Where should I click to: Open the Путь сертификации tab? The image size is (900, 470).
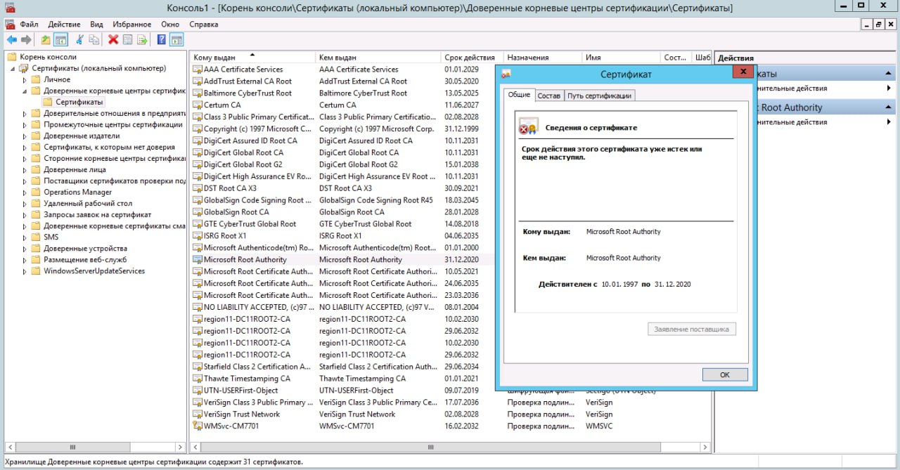tap(599, 96)
